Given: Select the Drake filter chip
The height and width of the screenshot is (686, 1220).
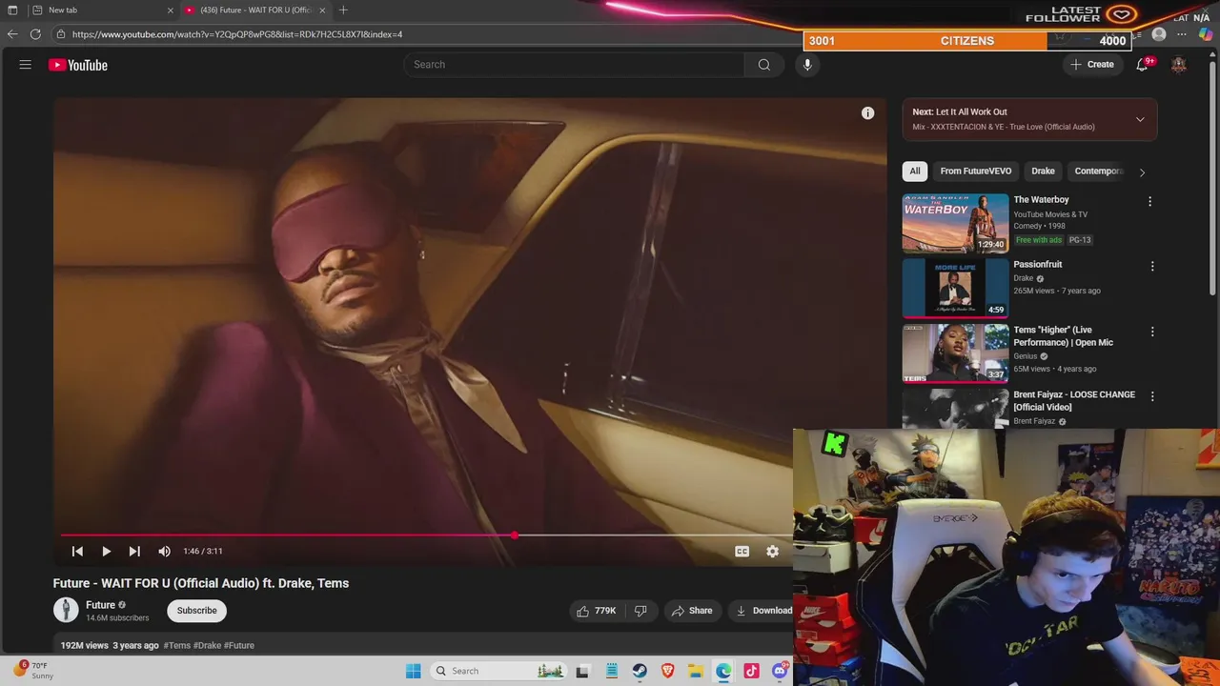Looking at the screenshot, I should (x=1043, y=171).
